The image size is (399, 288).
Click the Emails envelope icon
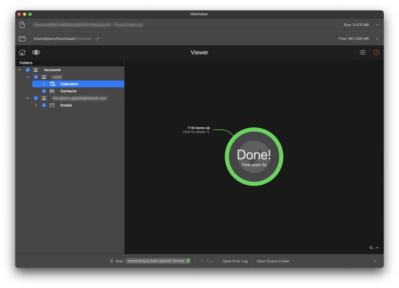tap(52, 105)
